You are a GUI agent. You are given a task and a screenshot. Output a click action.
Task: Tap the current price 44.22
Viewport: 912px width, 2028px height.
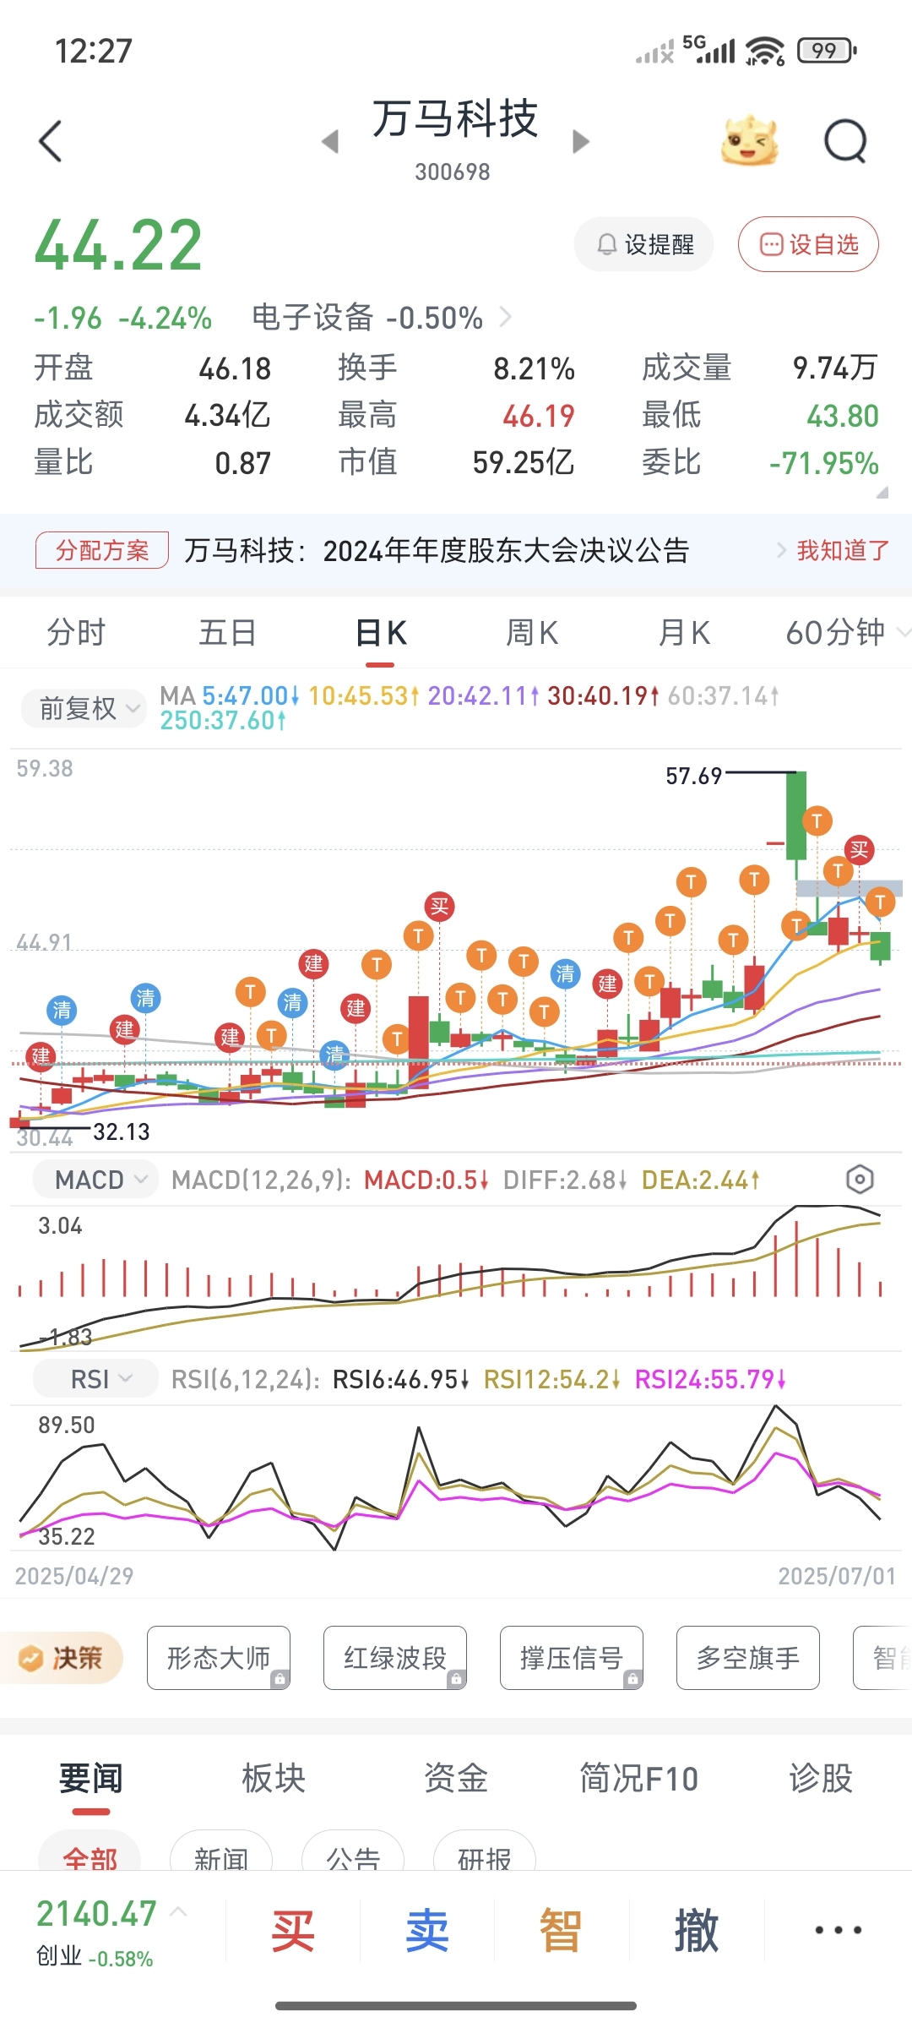click(118, 246)
